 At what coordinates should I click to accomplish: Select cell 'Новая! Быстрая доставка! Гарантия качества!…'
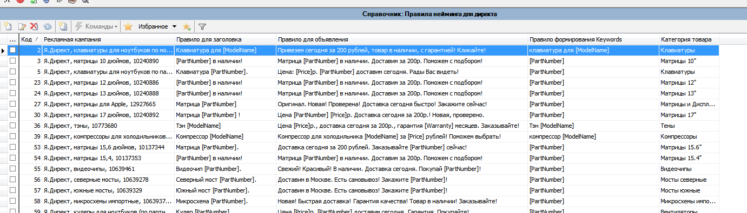pos(401,201)
